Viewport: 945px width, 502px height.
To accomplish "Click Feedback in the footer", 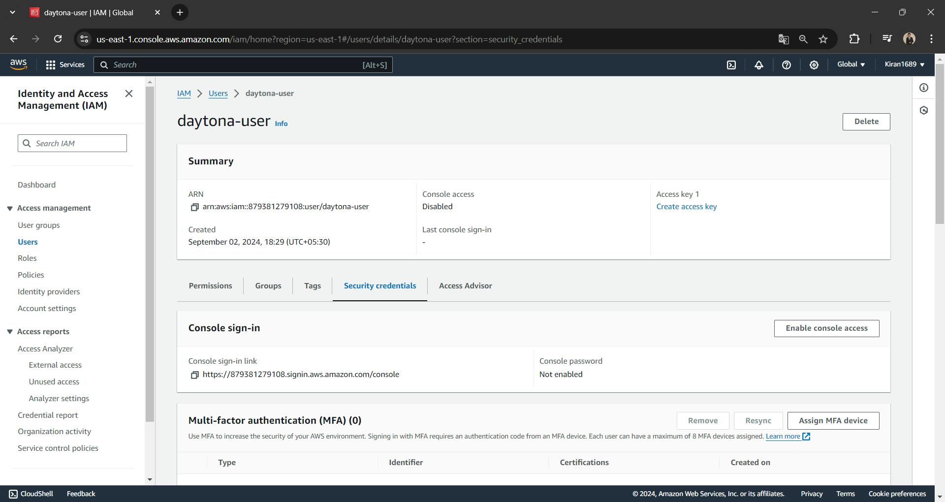I will tap(81, 494).
